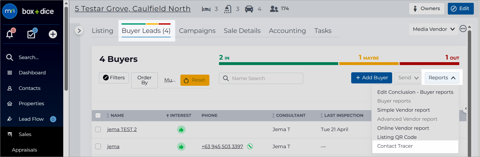Open the jema contact link

tap(113, 146)
